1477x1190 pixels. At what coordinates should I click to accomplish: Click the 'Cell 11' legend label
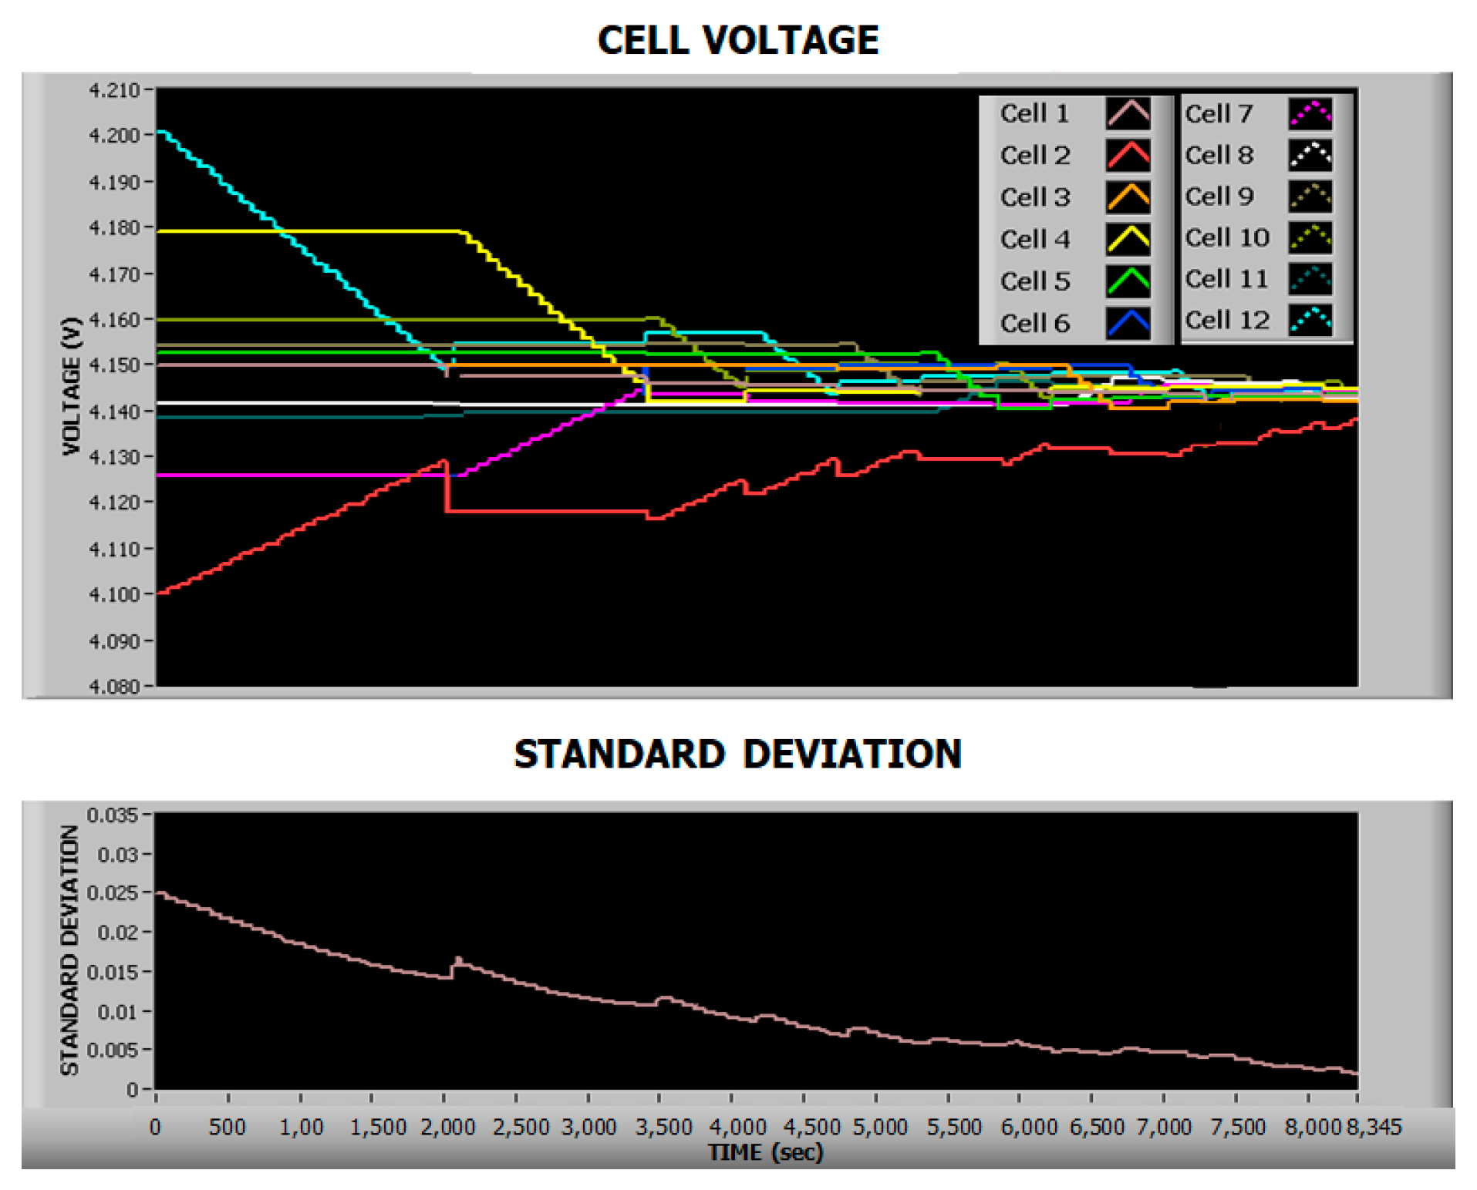click(1226, 279)
